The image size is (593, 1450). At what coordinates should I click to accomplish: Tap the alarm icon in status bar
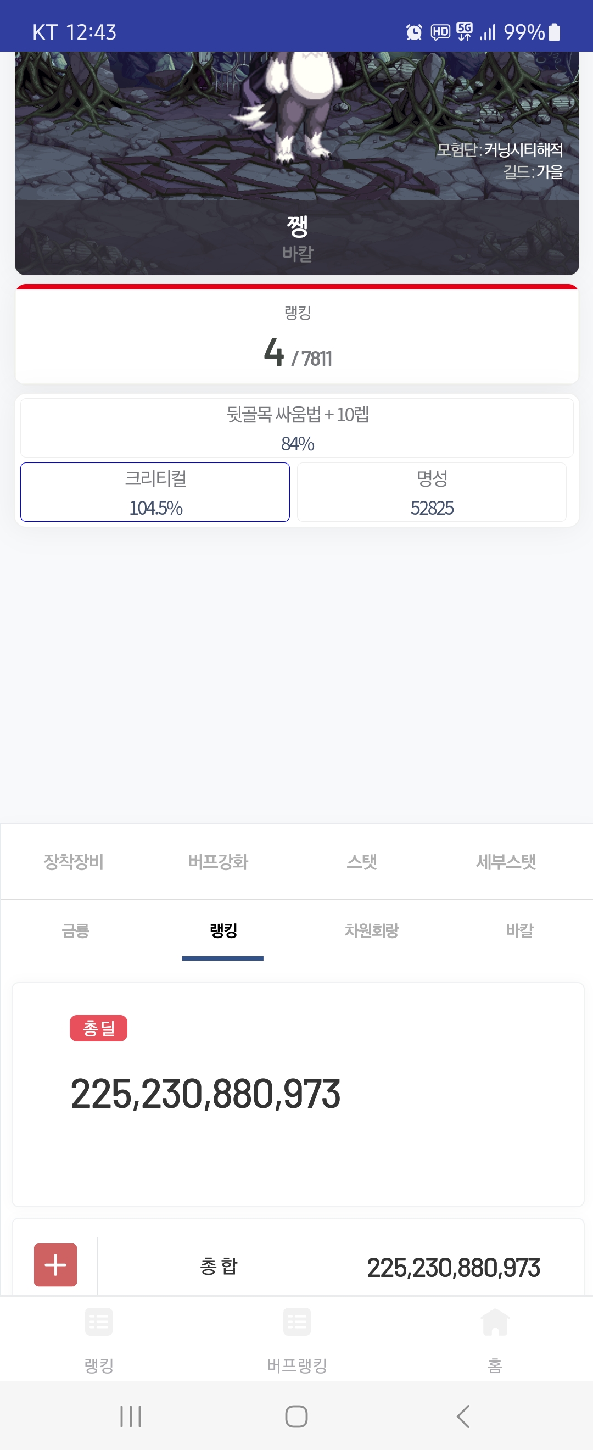tap(414, 32)
